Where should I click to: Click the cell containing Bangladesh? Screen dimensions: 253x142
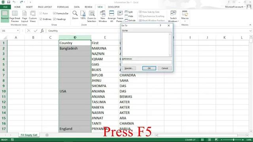75,48
